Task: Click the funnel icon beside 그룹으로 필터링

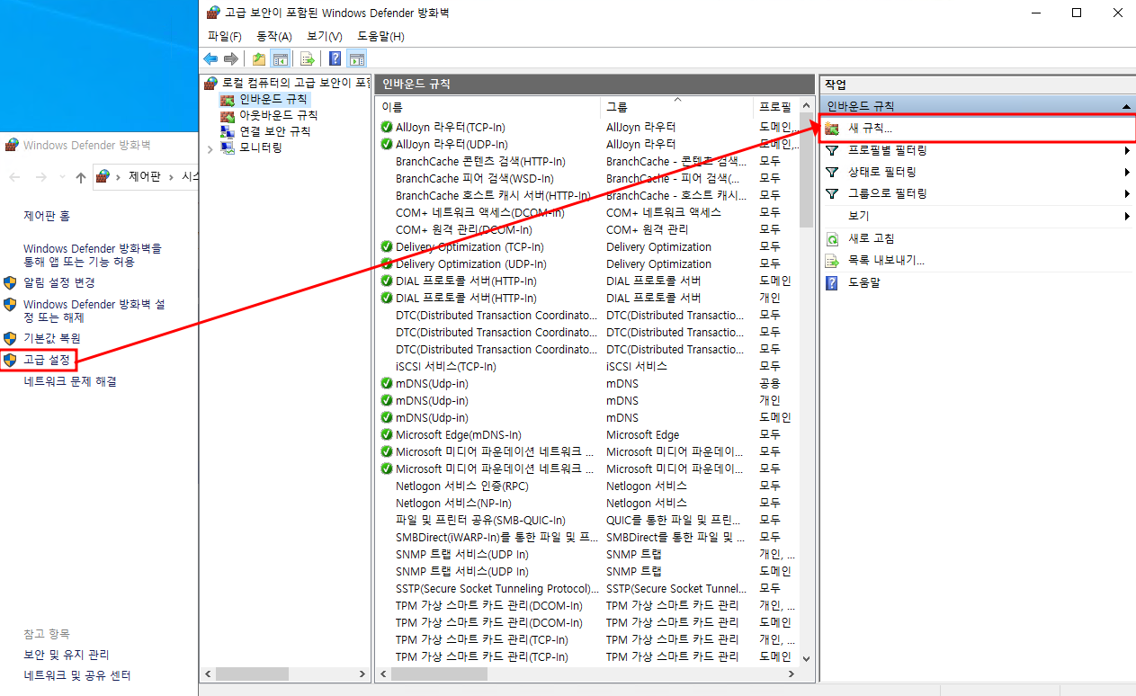Action: [832, 193]
